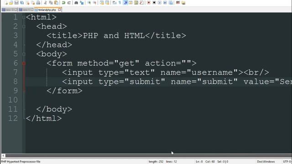Click UTF-8 encoding in status bar
This screenshot has height=164, width=292.
(287, 162)
